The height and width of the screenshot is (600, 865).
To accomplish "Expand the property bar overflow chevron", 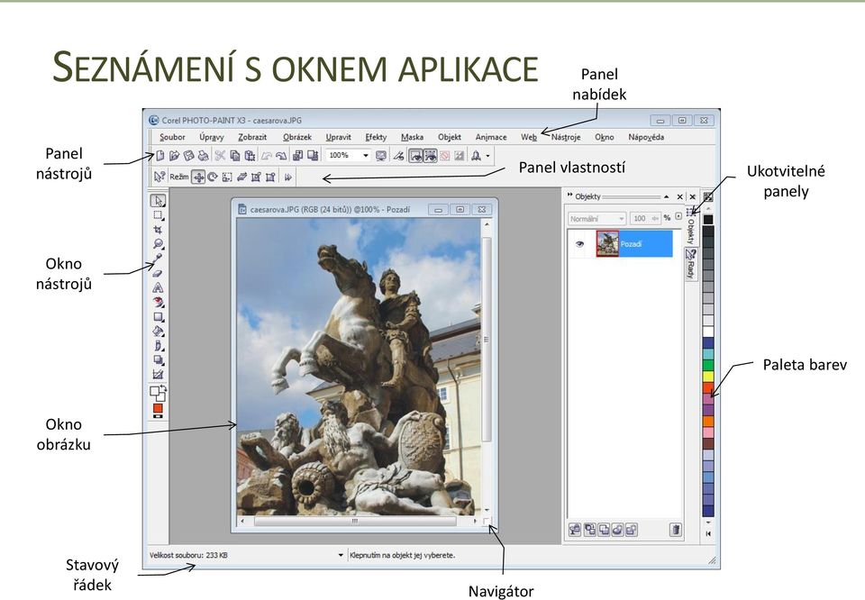I will [x=288, y=177].
